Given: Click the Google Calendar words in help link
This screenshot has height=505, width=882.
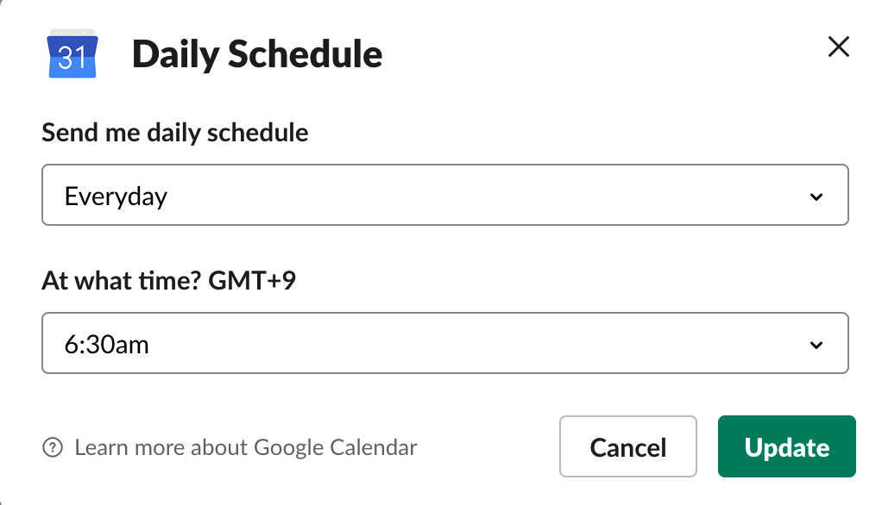Looking at the screenshot, I should pyautogui.click(x=336, y=448).
